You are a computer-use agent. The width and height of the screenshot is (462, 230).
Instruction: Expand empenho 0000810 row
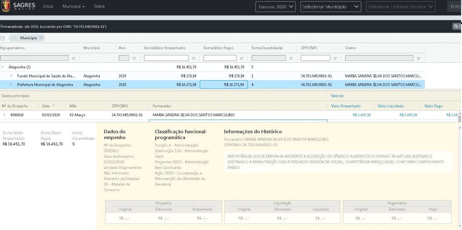pyautogui.click(x=4, y=115)
